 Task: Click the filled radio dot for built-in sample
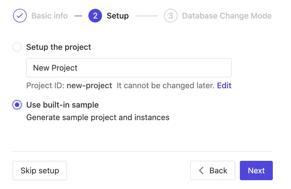tap(17, 105)
